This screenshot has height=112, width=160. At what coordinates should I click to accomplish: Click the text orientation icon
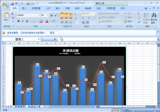click(x=71, y=22)
